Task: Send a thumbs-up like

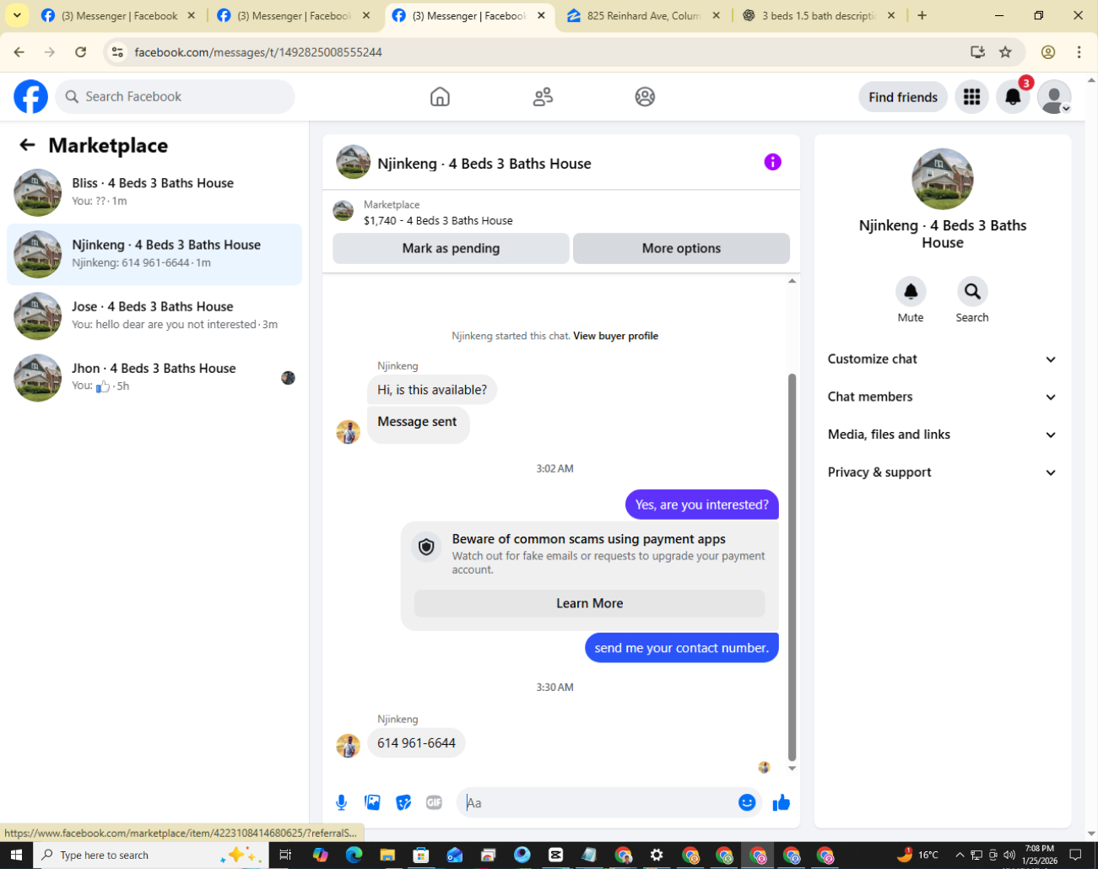Action: pos(782,802)
